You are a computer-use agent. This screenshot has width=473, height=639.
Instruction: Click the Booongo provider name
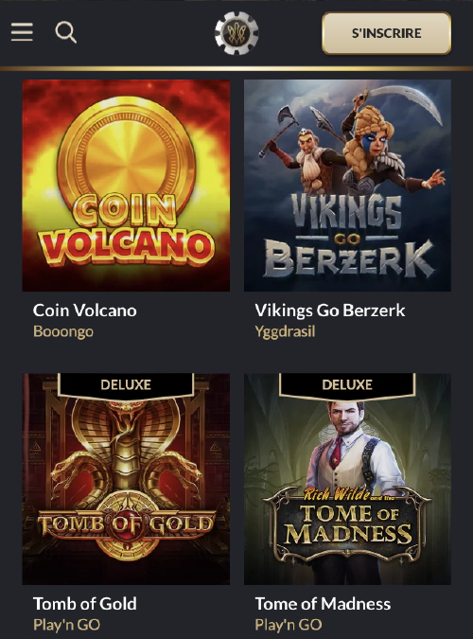(x=63, y=331)
